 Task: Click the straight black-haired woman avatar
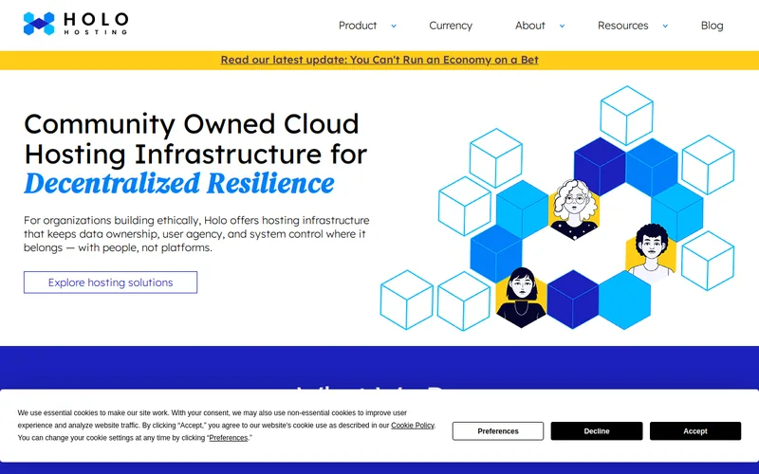pos(521,298)
